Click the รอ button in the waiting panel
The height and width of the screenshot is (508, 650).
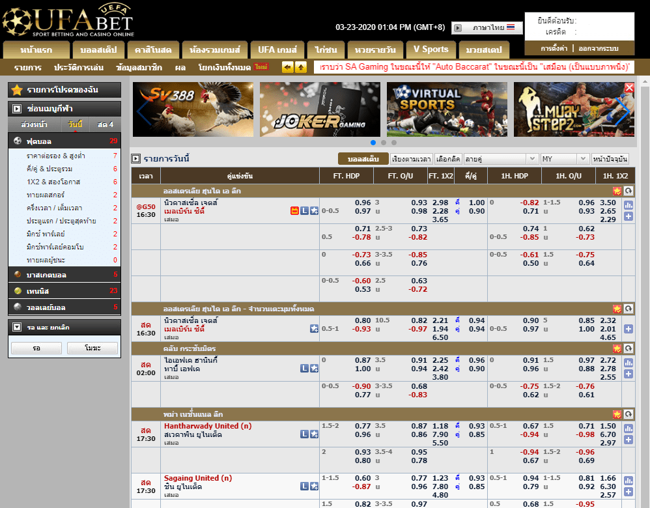[x=36, y=348]
